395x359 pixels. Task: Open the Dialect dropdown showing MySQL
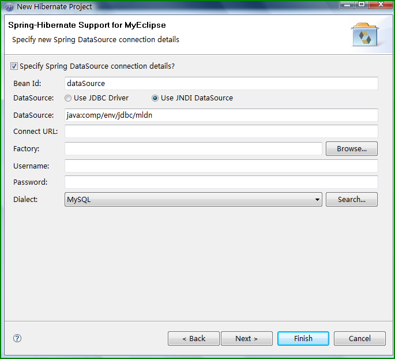pos(193,200)
